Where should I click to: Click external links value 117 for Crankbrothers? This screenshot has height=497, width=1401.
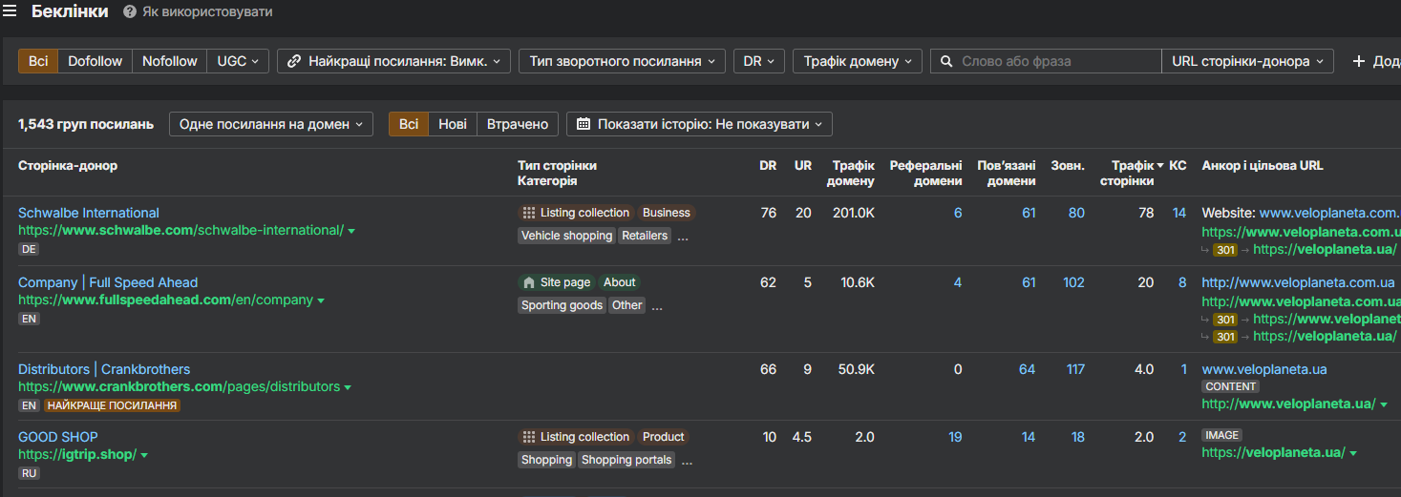click(x=1075, y=369)
